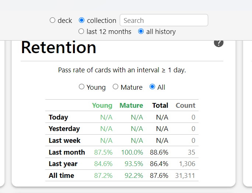Select the deck radio button
The width and height of the screenshot is (252, 193).
click(52, 20)
